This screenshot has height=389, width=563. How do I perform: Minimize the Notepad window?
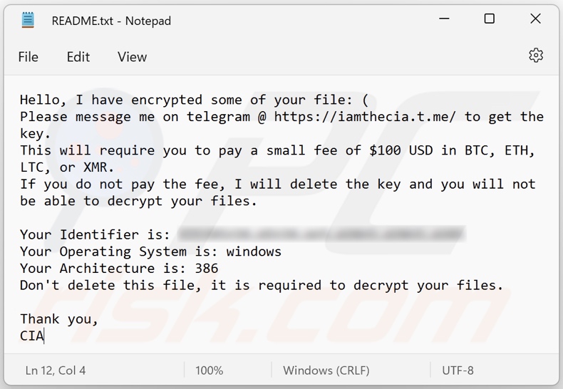click(443, 19)
